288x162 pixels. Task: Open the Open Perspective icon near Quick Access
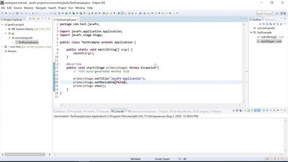277,13
